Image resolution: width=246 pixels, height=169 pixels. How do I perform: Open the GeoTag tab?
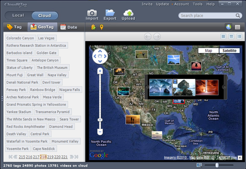coord(43,27)
